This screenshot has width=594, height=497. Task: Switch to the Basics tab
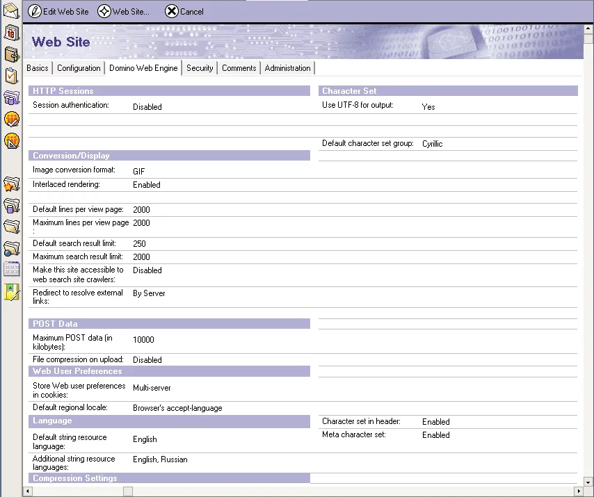pos(38,68)
